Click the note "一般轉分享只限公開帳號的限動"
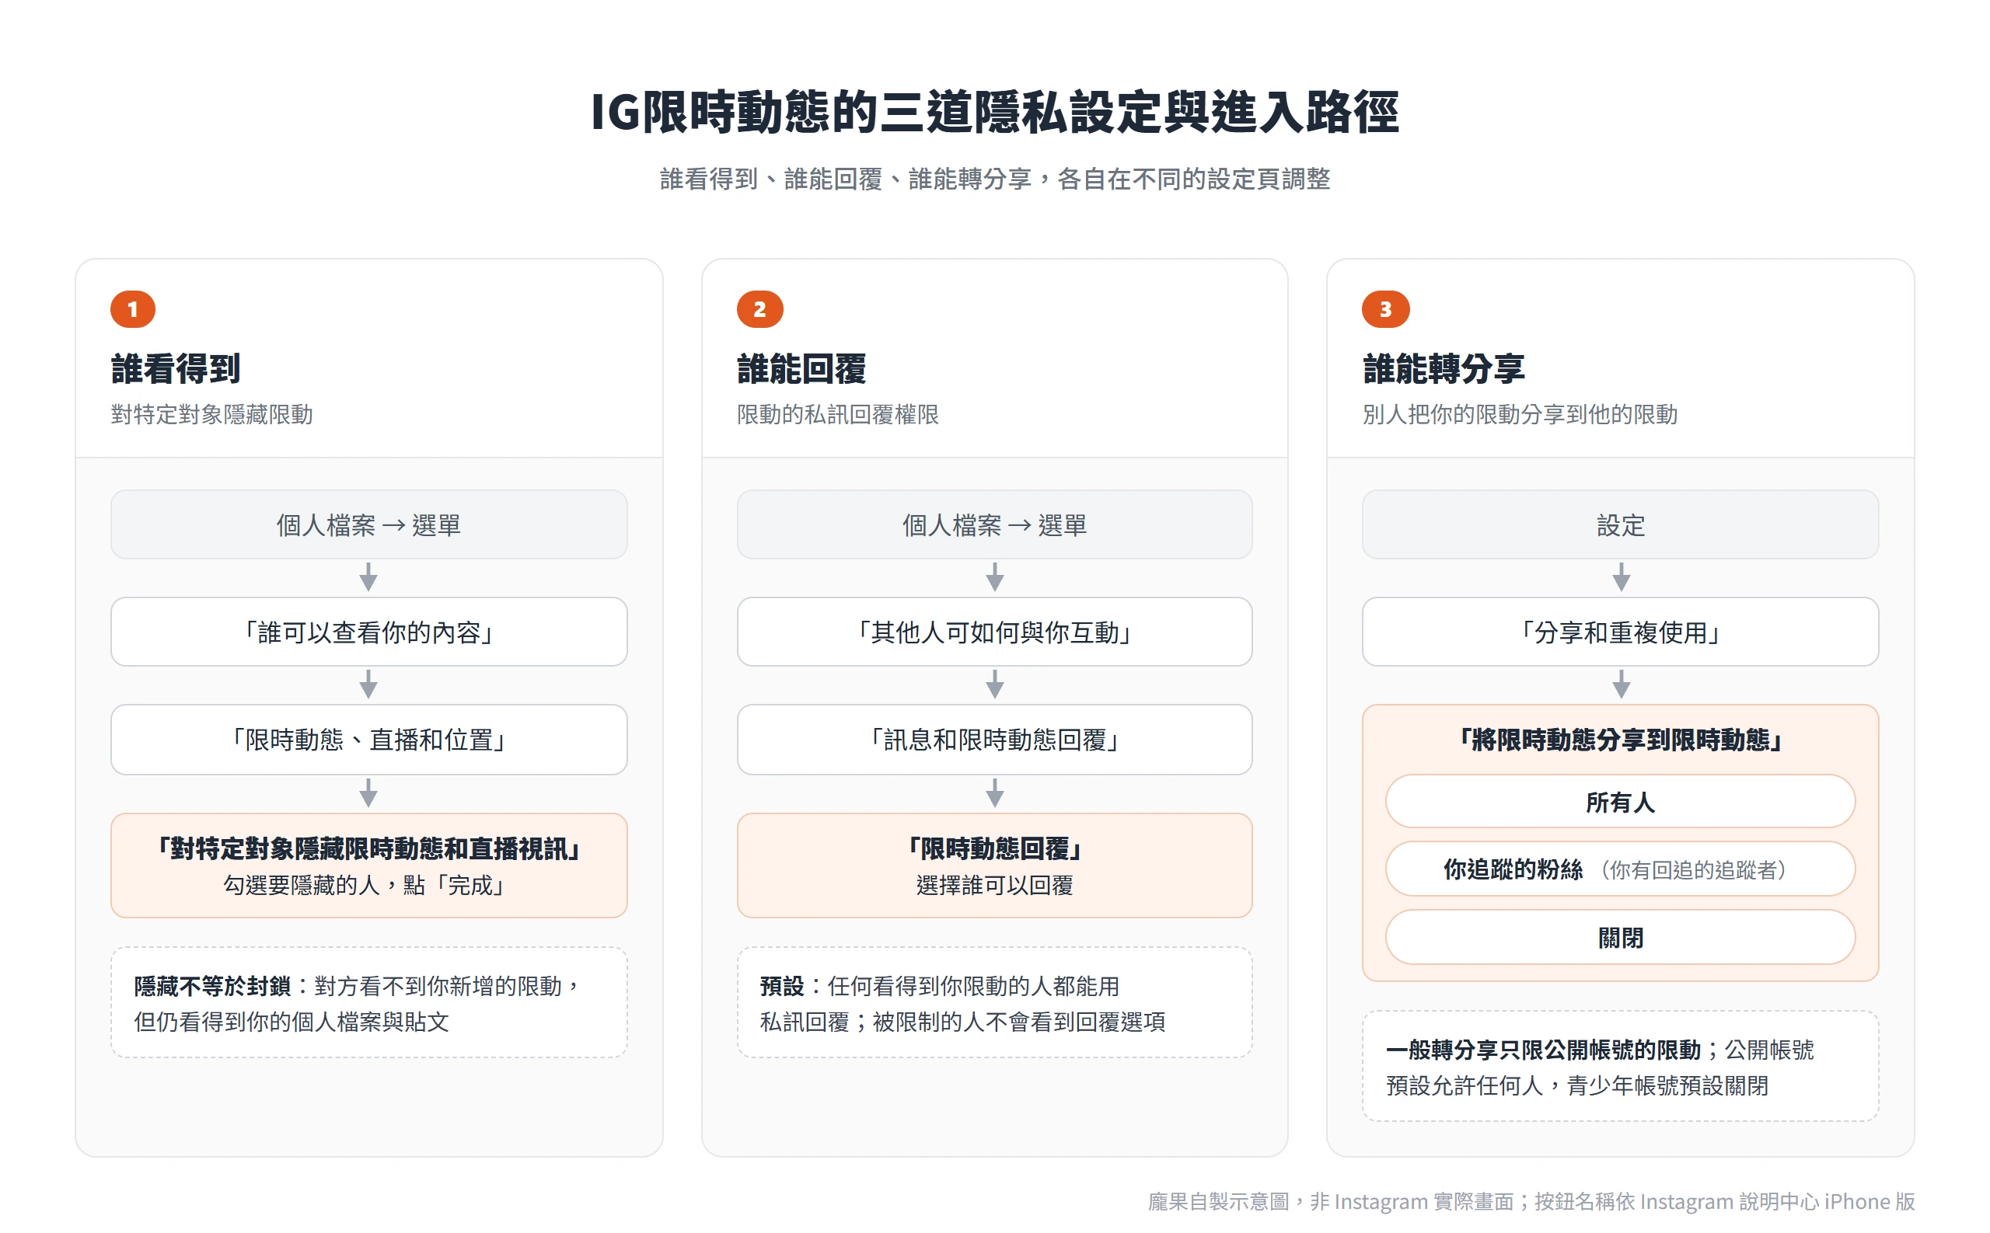Image resolution: width=1990 pixels, height=1233 pixels. pyautogui.click(x=1543, y=1050)
